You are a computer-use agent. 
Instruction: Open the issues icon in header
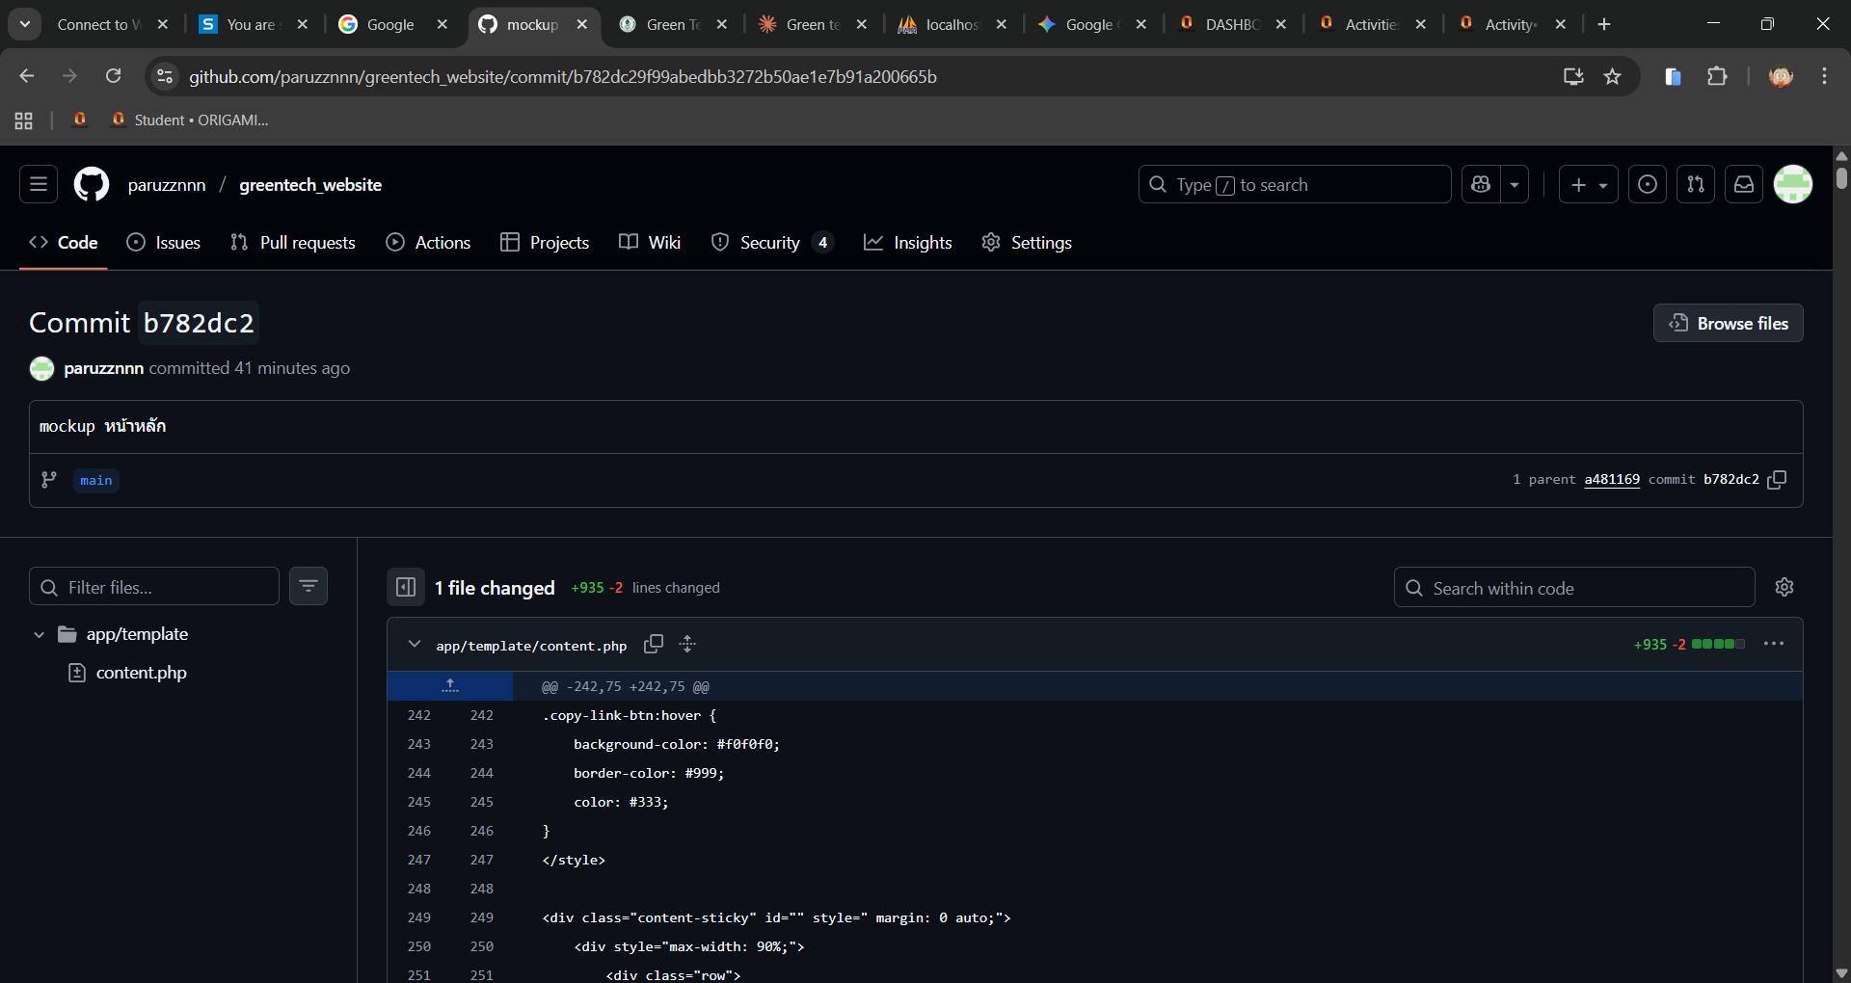click(x=1647, y=184)
